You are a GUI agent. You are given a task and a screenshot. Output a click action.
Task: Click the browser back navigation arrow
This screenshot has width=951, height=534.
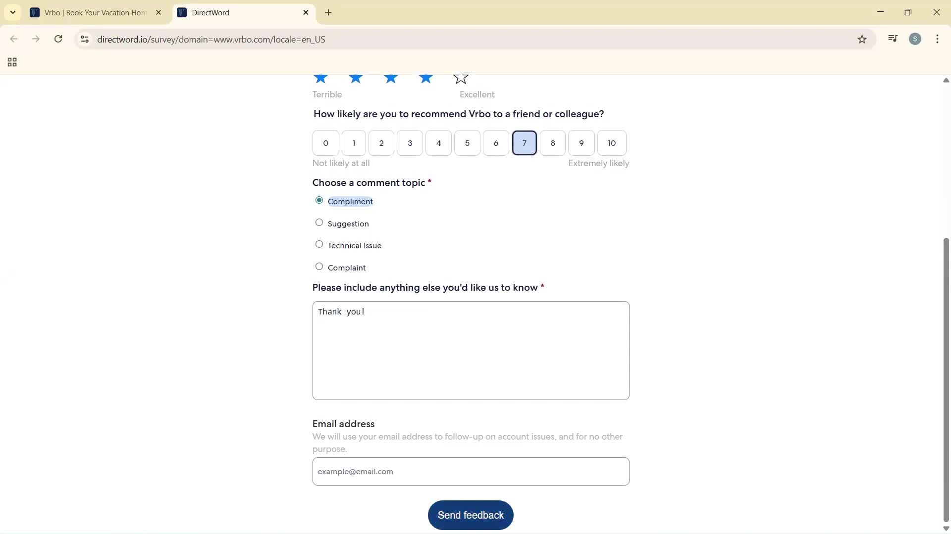point(13,39)
